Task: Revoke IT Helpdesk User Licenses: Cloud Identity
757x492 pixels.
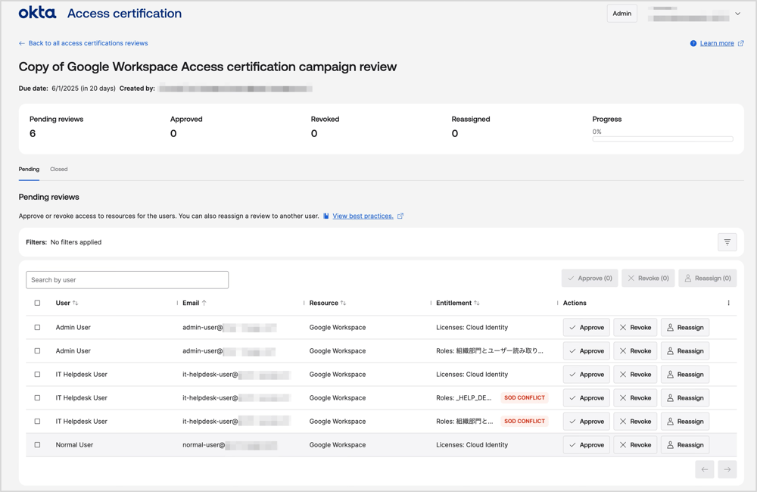Action: coord(635,374)
